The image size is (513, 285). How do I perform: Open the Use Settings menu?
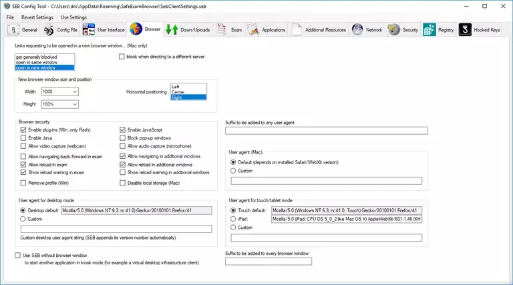(73, 17)
